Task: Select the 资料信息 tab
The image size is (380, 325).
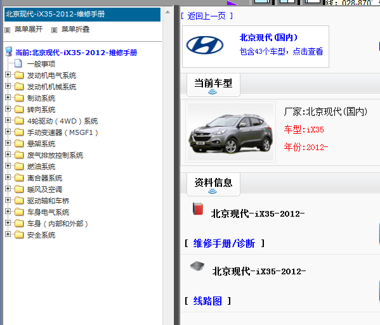Action: [x=213, y=184]
